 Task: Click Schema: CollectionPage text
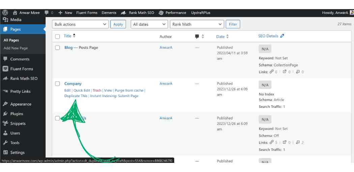(x=278, y=65)
